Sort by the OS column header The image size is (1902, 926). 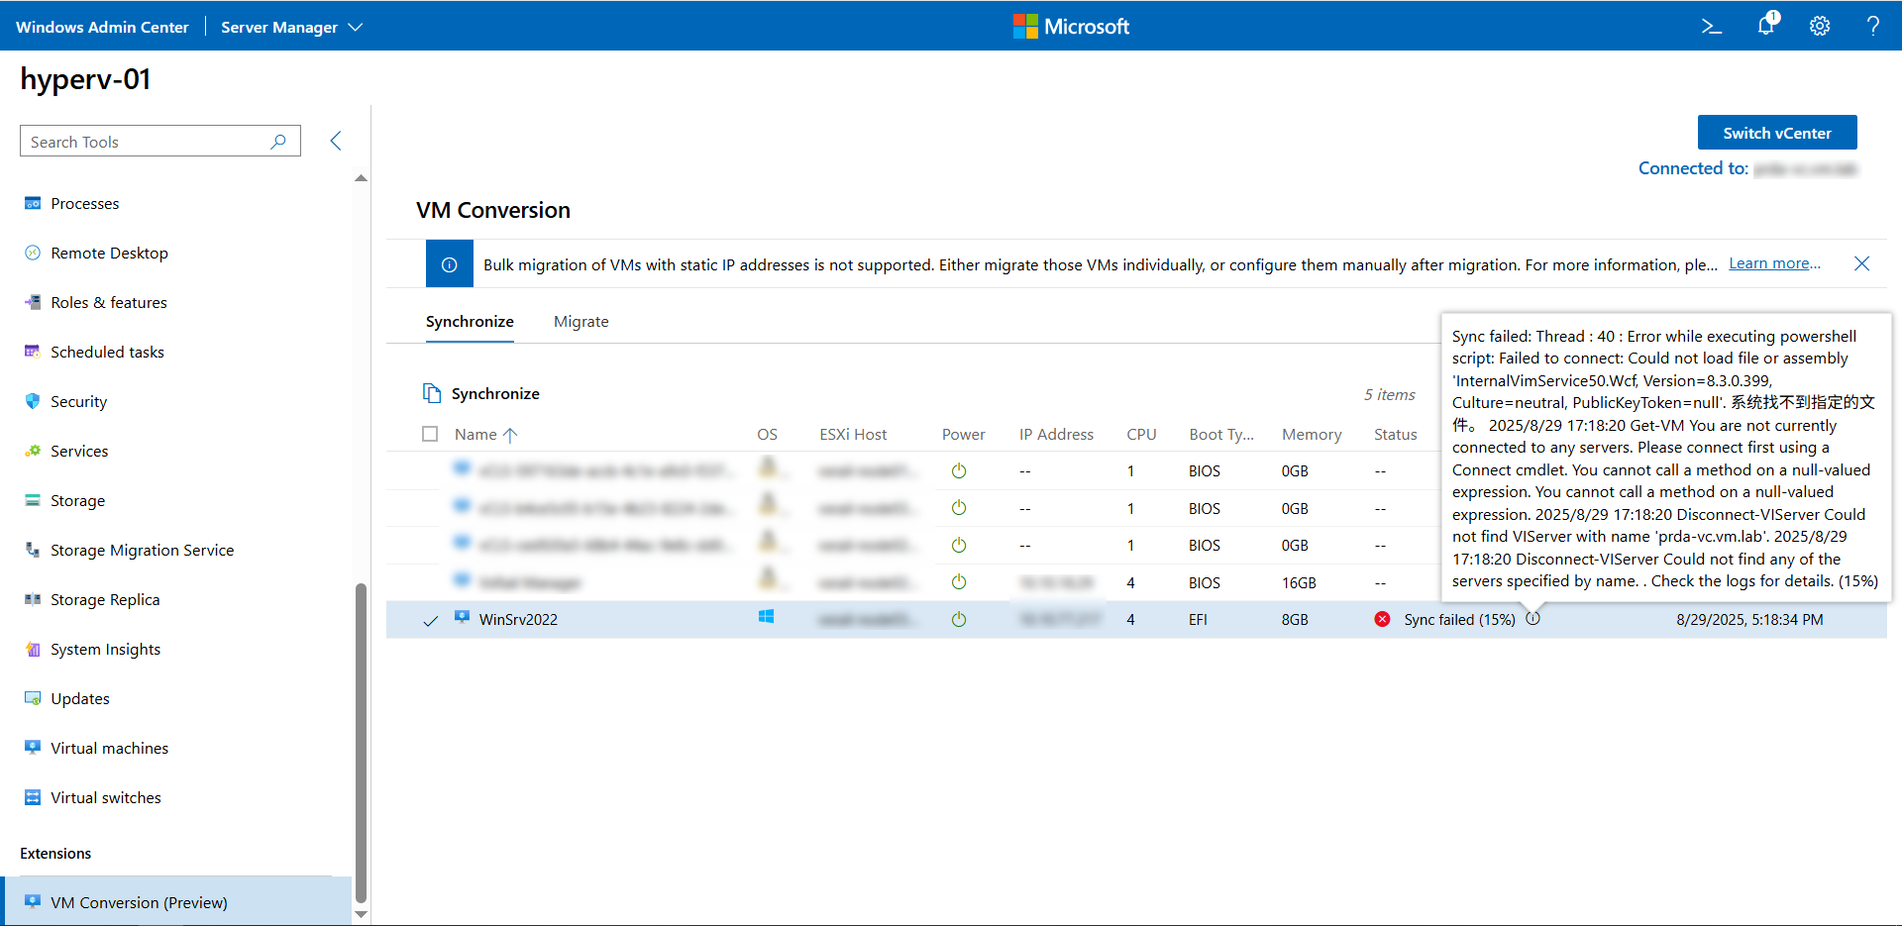(x=767, y=434)
